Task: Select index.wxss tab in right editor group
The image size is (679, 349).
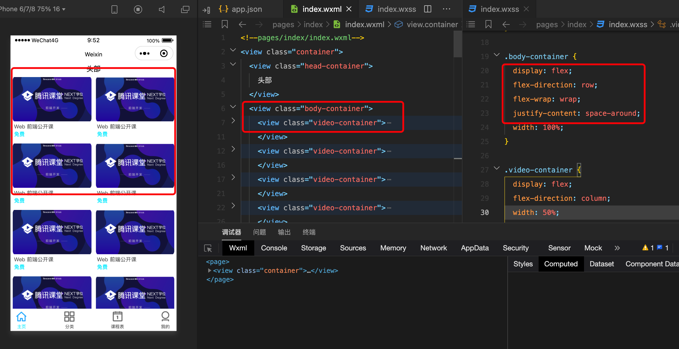Action: coord(494,9)
